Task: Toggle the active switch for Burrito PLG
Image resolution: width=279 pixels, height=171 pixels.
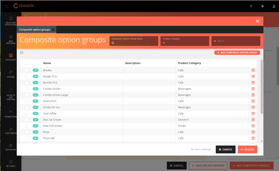Action: tap(35, 83)
